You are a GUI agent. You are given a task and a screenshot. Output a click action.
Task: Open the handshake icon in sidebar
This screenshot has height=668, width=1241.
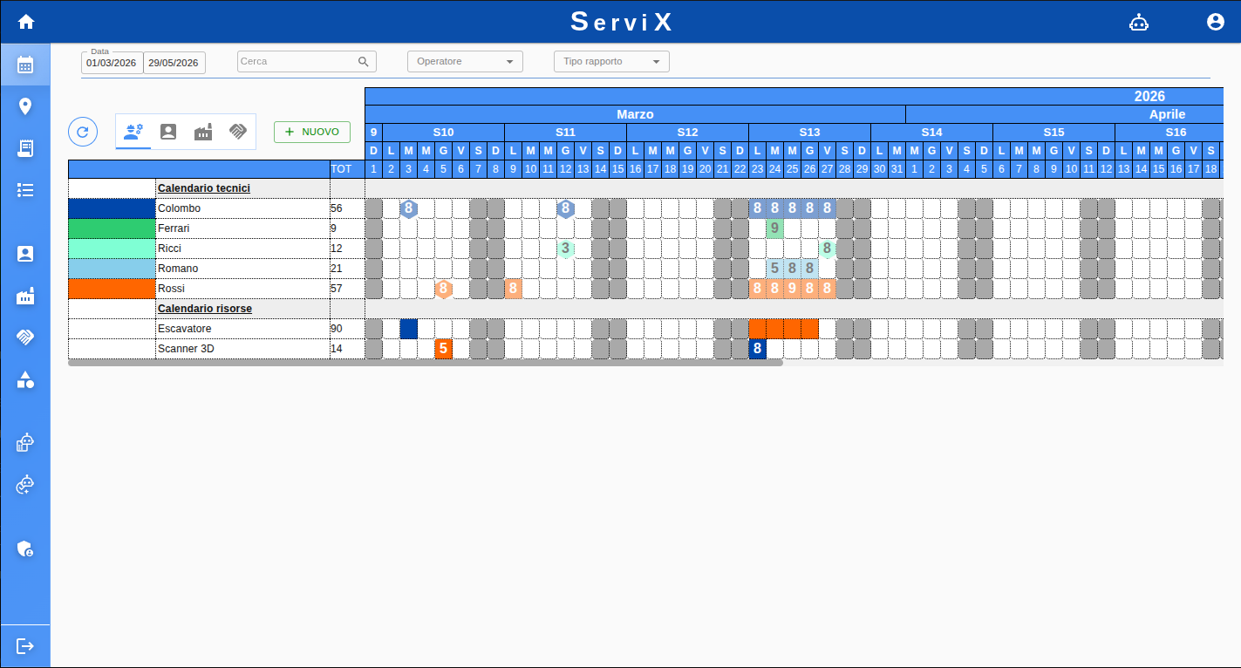coord(25,337)
